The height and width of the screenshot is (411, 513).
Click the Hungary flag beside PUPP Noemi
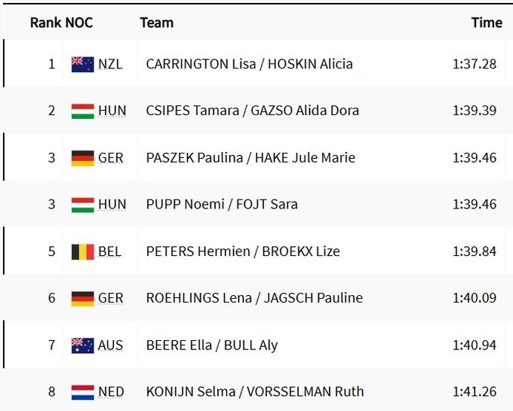coord(82,205)
